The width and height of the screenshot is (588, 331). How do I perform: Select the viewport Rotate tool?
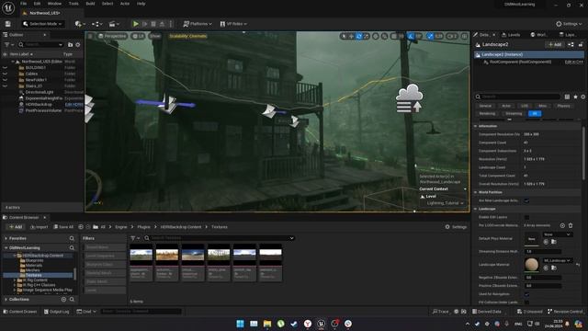(x=359, y=36)
